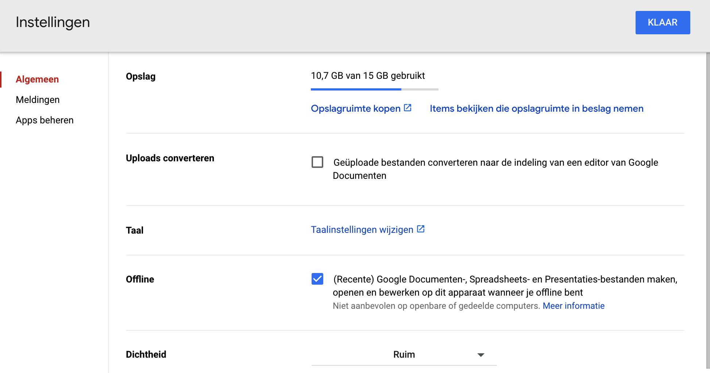Select the Algemeen settings tab

tap(37, 80)
